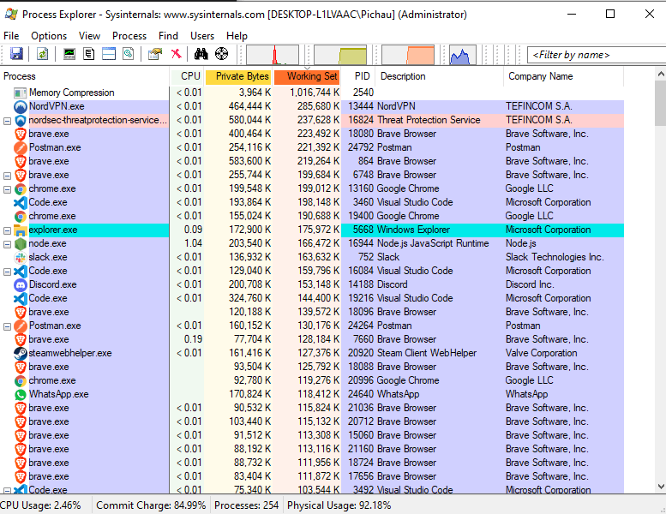Open the Options menu
The width and height of the screenshot is (666, 514).
[x=49, y=36]
